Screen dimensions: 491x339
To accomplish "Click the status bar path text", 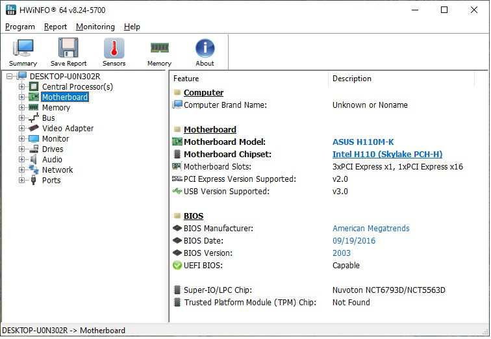I will coord(64,331).
